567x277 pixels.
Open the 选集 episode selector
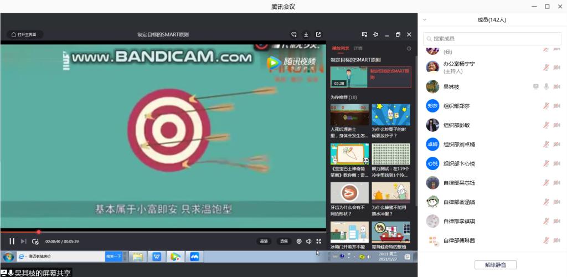pos(283,241)
